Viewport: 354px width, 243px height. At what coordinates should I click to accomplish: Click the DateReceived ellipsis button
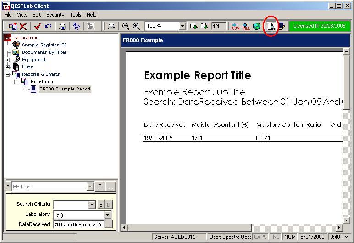click(x=108, y=224)
